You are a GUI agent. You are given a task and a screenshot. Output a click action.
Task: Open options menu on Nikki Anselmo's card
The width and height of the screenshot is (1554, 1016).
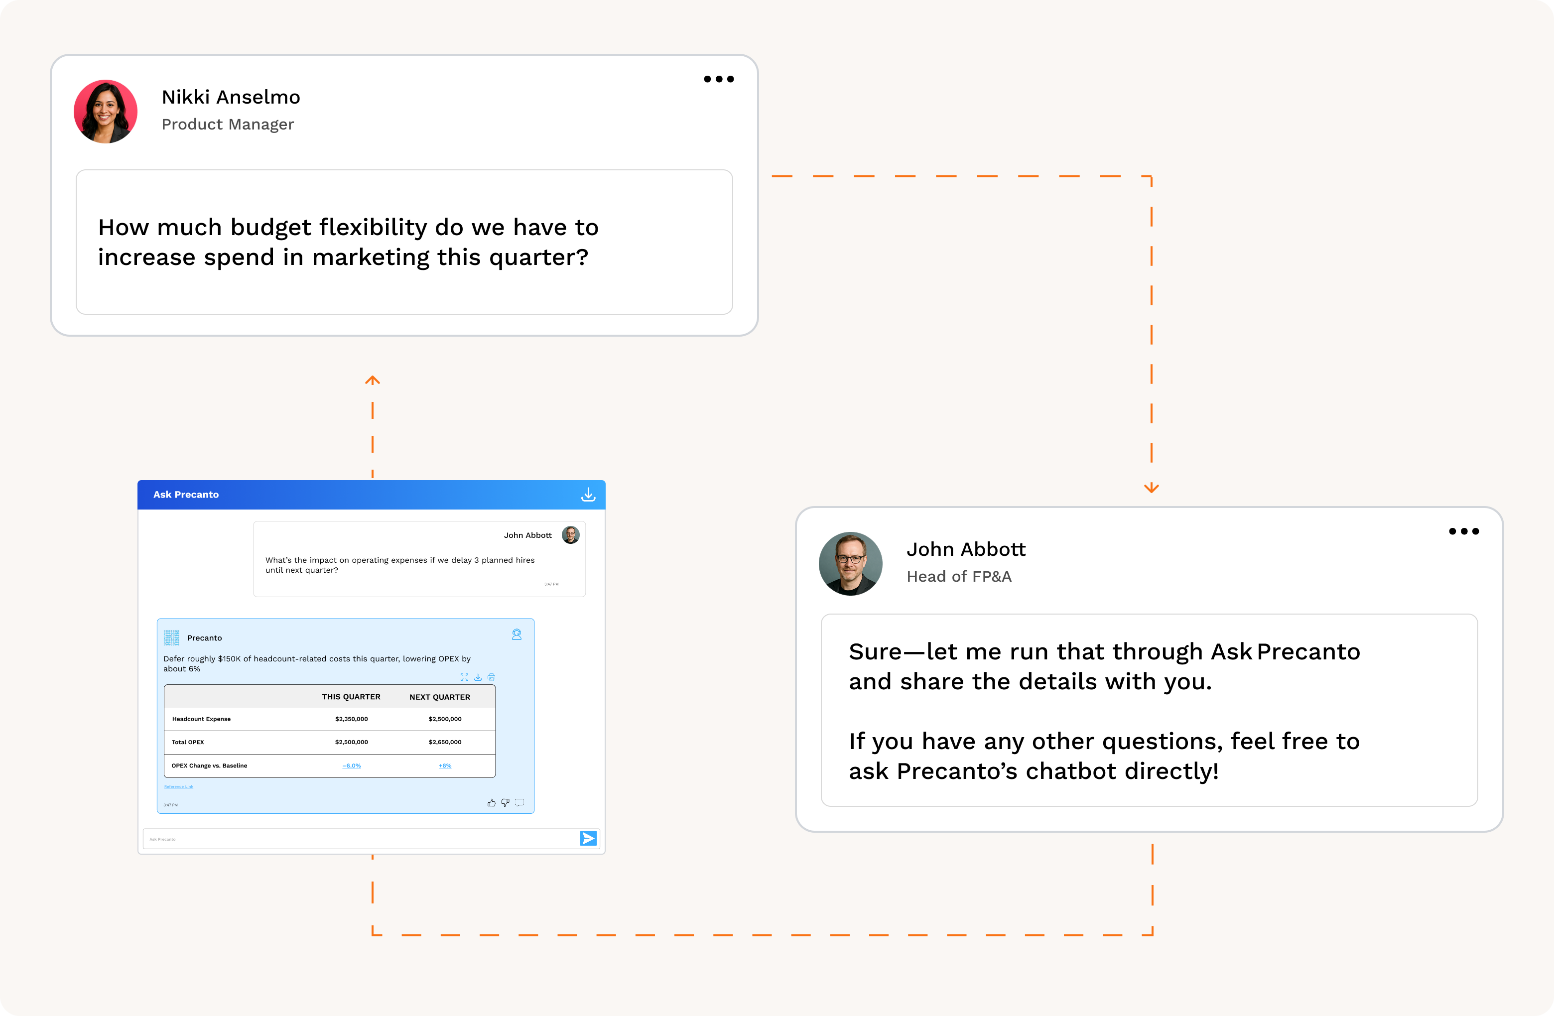click(x=719, y=79)
